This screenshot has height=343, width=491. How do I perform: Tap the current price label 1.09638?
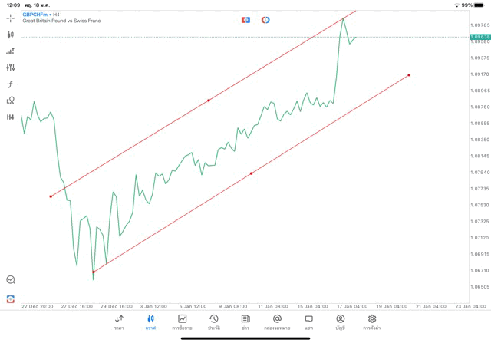[477, 37]
